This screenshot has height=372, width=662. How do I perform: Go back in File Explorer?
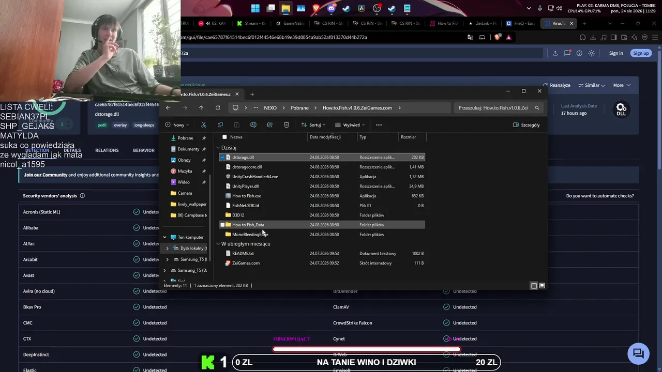tap(168, 107)
